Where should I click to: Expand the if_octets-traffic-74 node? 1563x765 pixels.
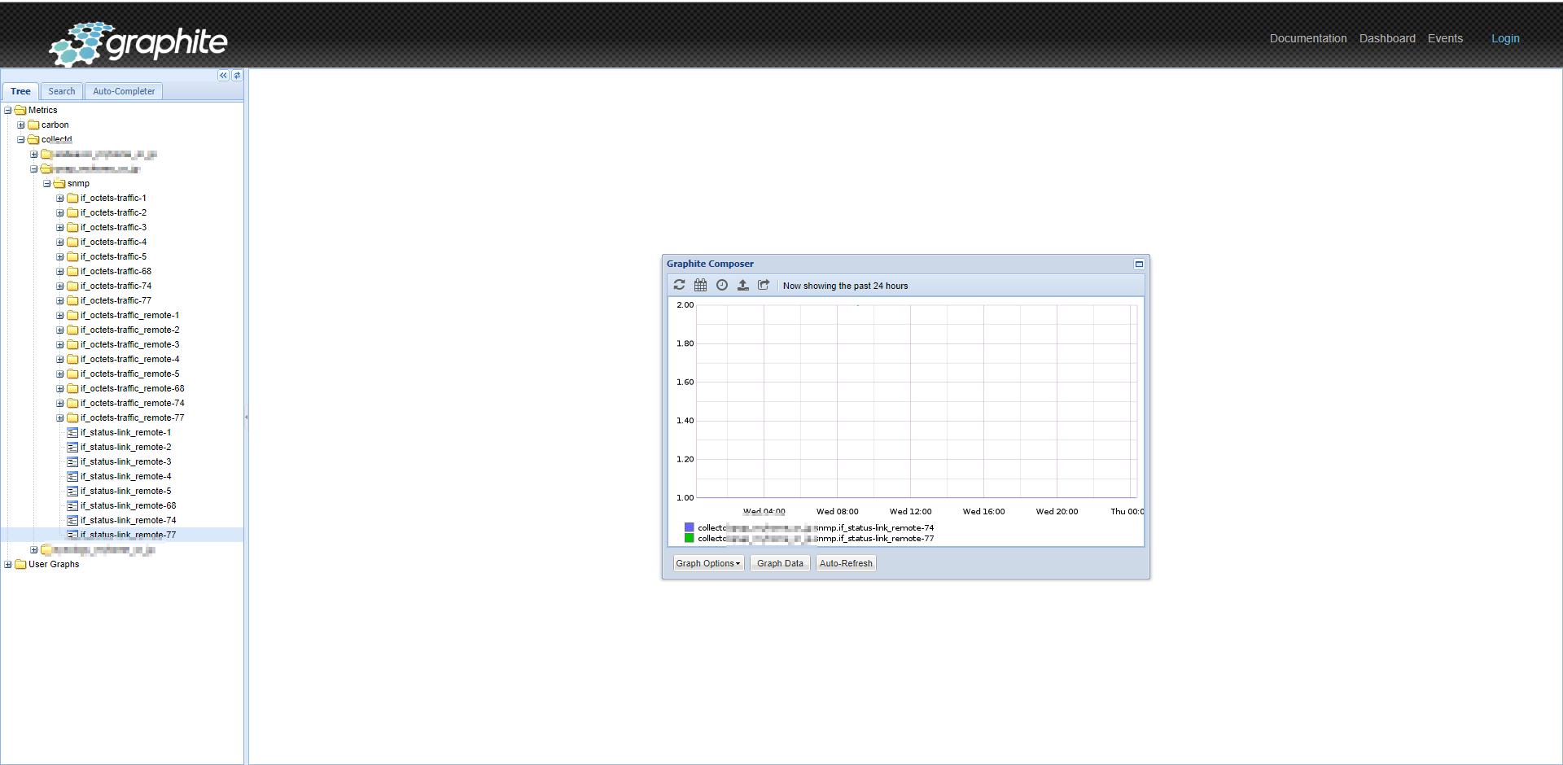60,286
